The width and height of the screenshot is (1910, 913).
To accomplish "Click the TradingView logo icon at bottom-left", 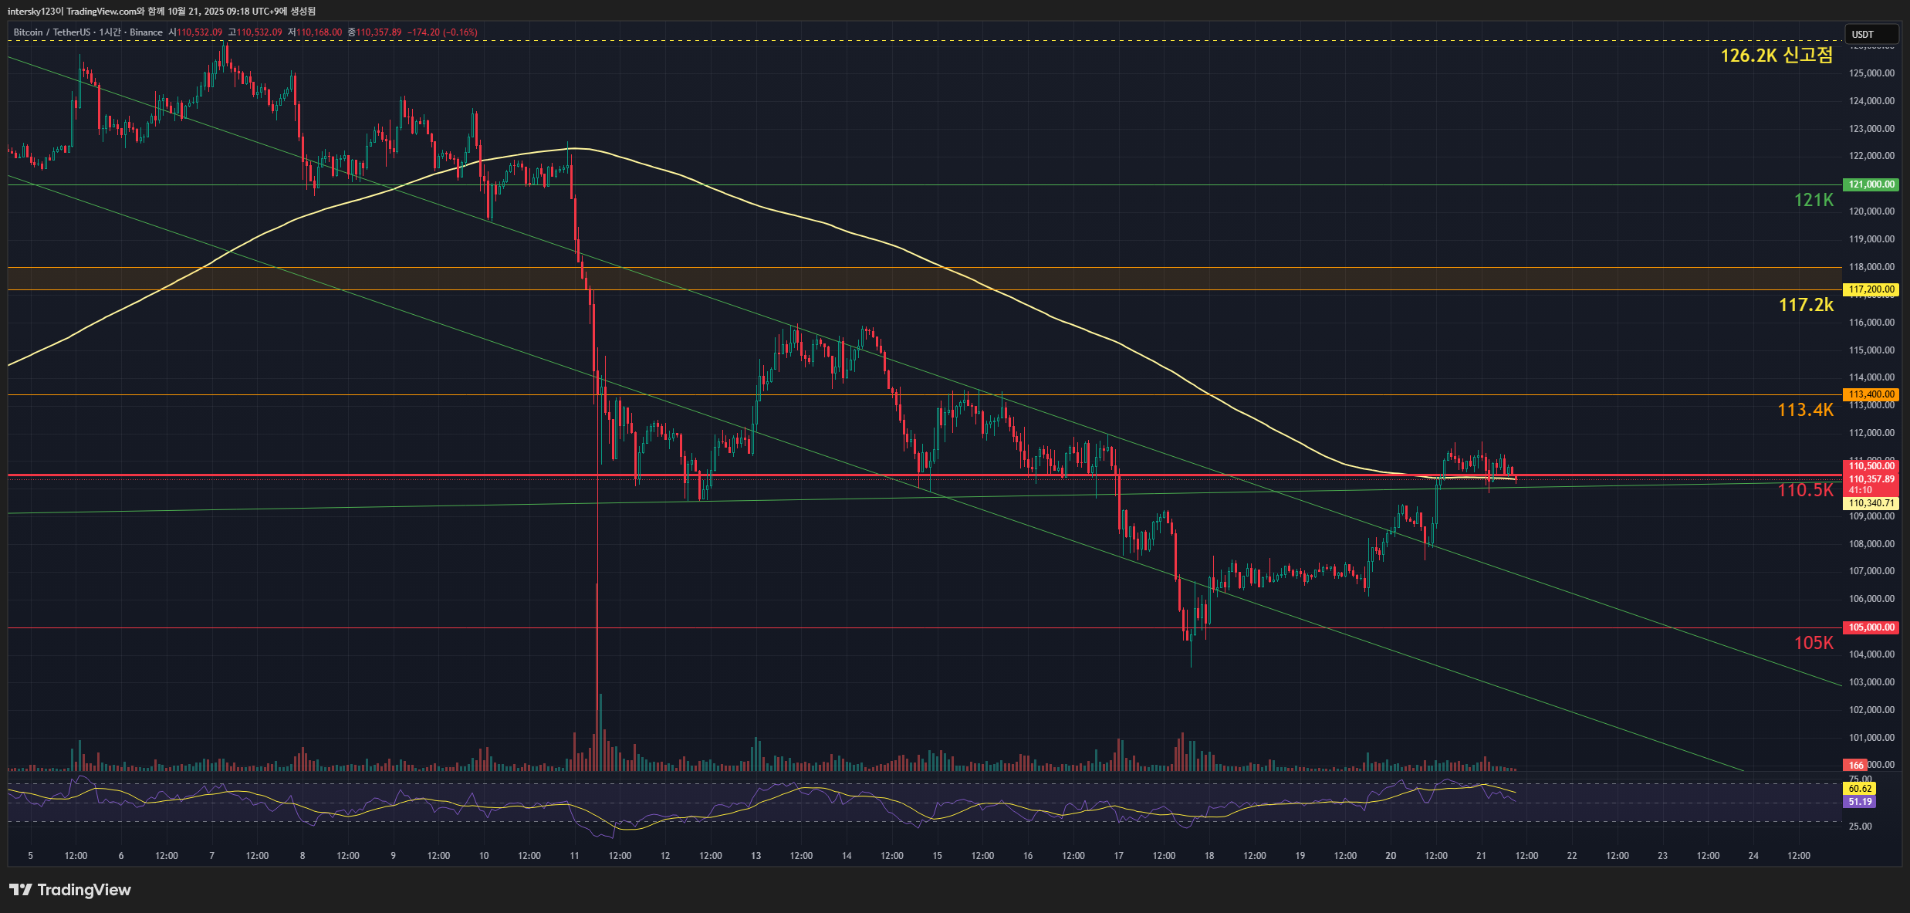I will [21, 890].
